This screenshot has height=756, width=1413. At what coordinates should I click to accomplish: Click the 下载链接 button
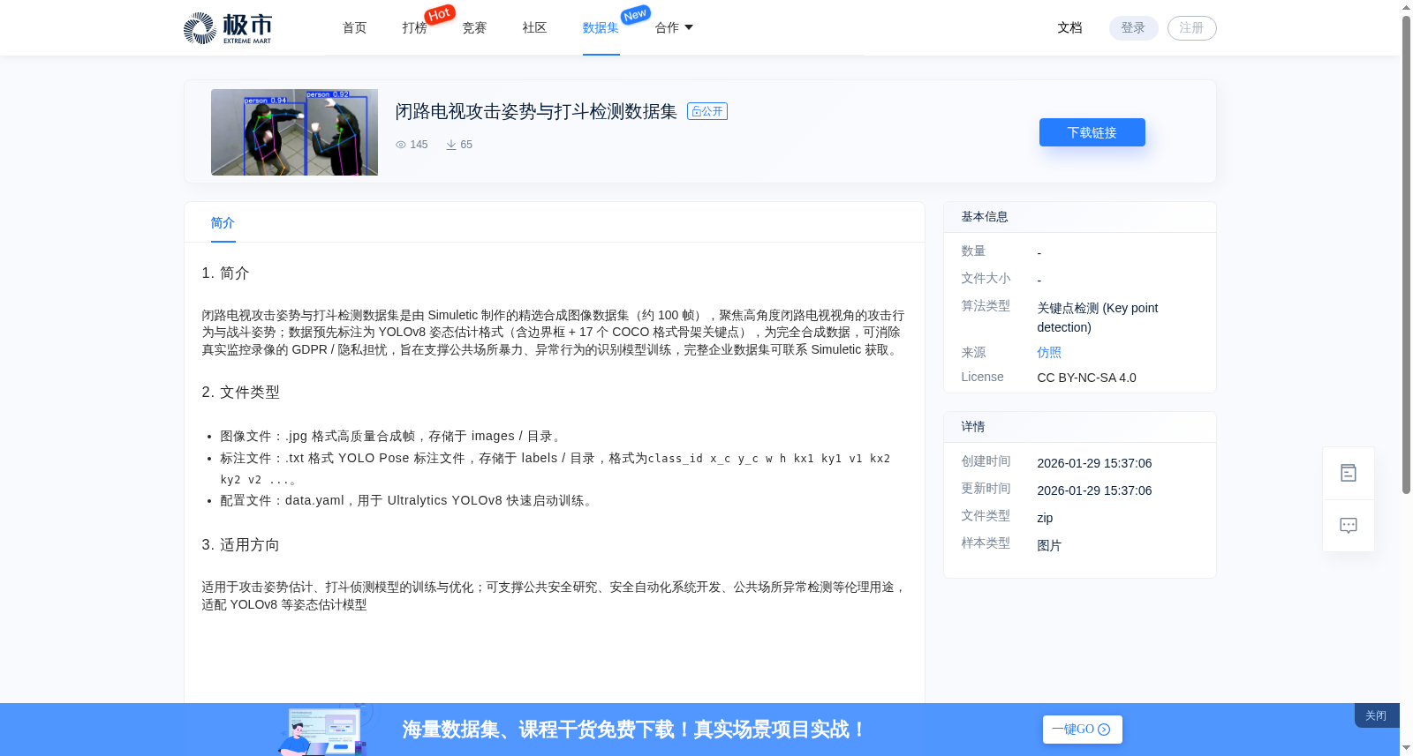pos(1092,132)
